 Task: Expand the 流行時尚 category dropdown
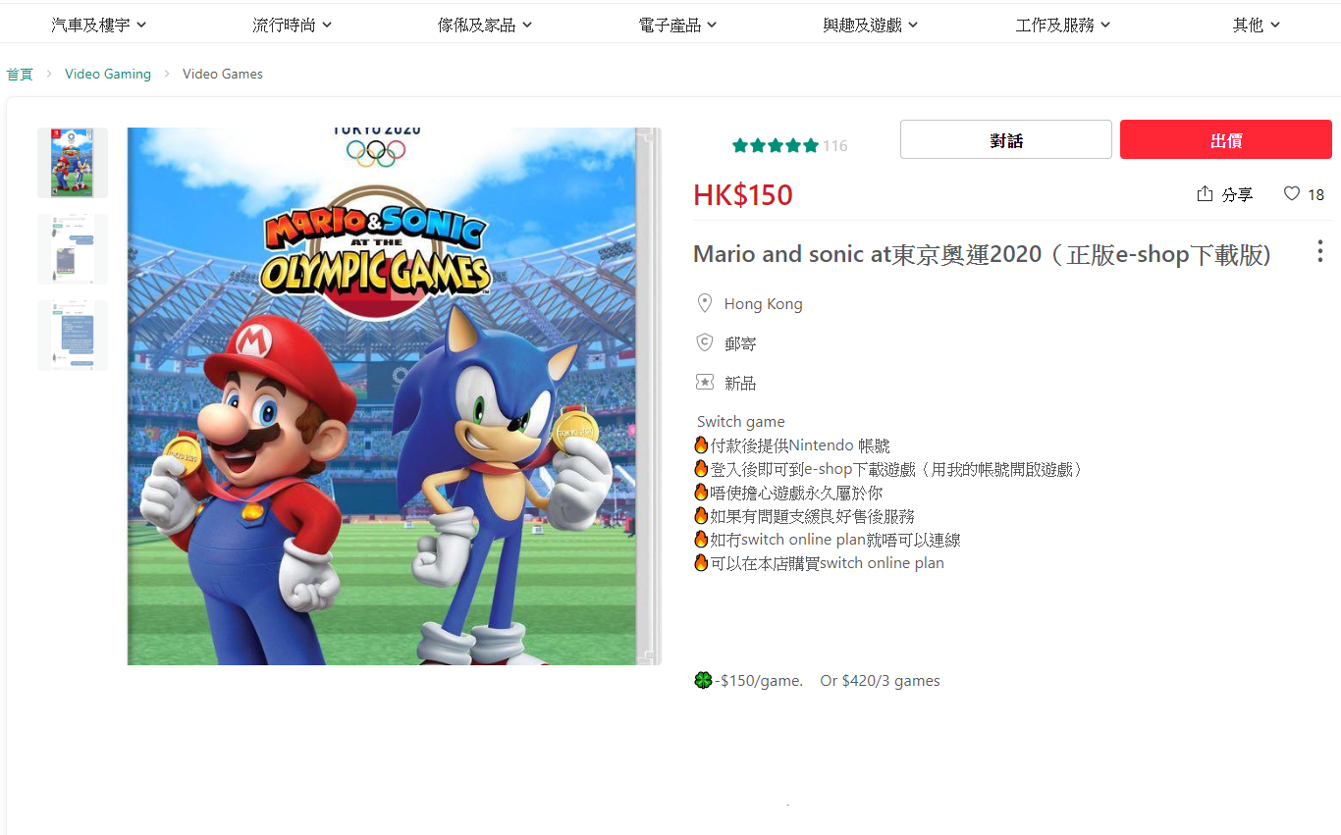(293, 25)
